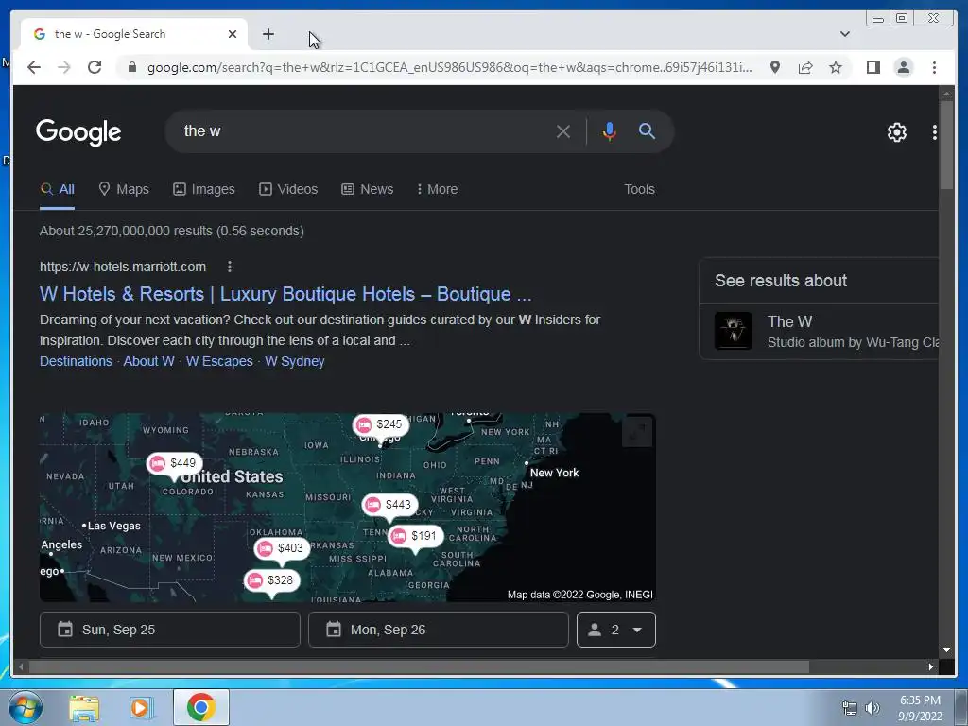
Task: Select the All results tab
Action: (x=58, y=189)
